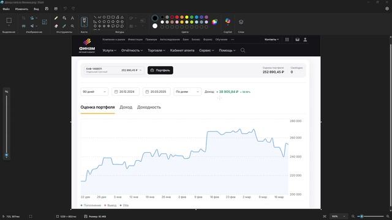Screen dimensions: 392x220
Task: Open the Вид menu
Action: coord(36,9)
